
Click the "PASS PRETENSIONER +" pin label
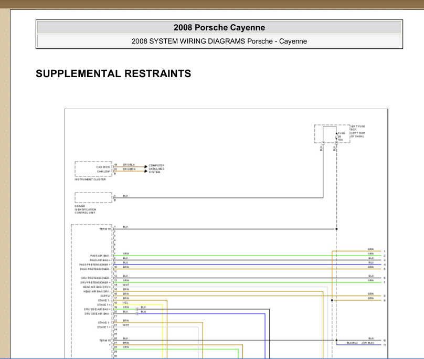coord(94,265)
